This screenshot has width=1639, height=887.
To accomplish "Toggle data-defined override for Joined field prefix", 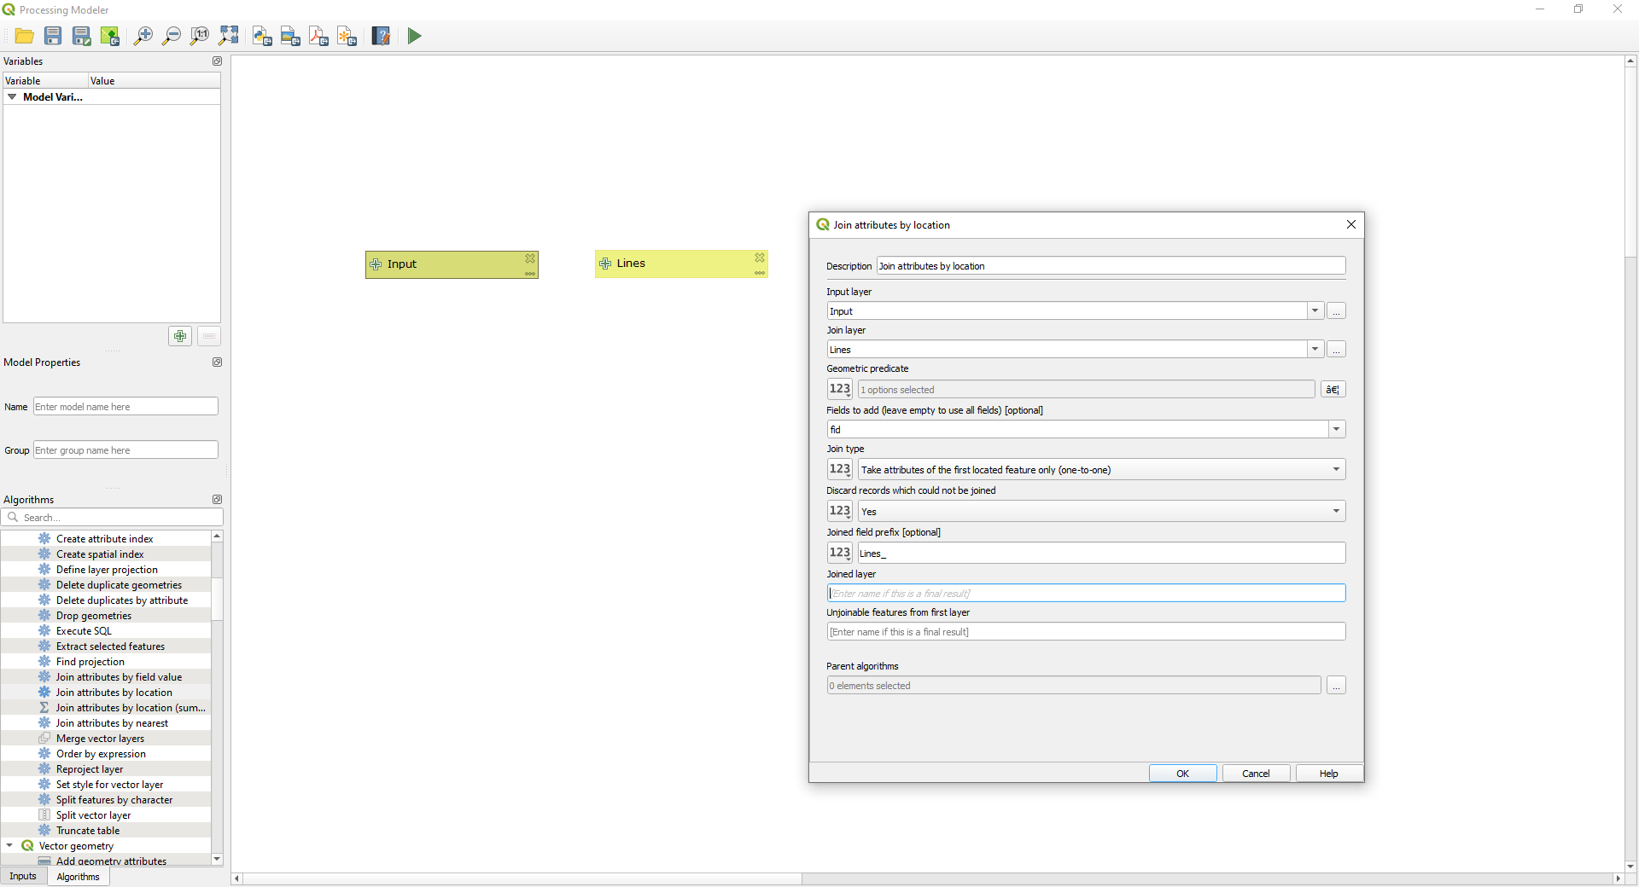I will tap(839, 553).
